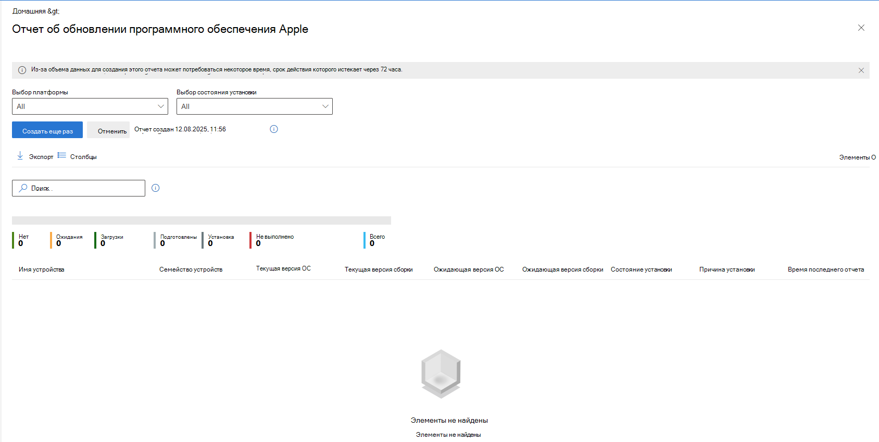Click the info icon next to search

[x=155, y=188]
